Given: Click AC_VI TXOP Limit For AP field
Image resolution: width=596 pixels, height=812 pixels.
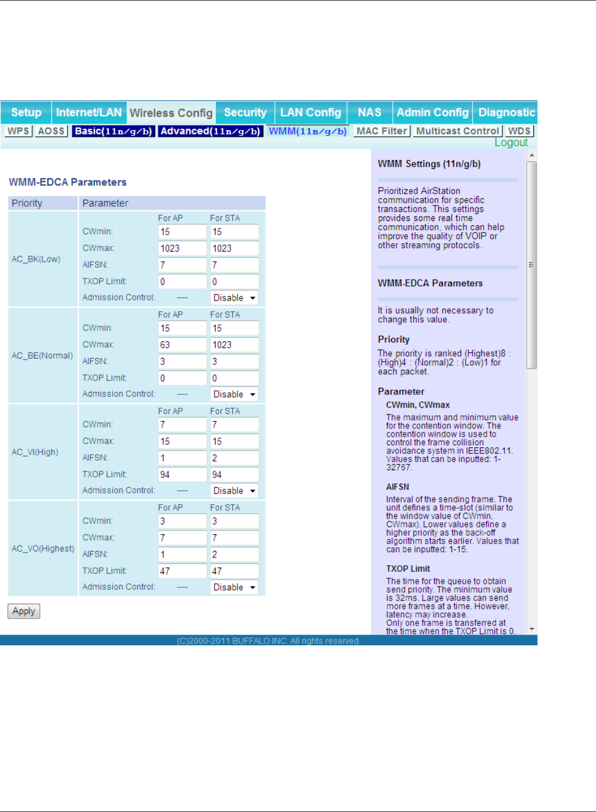Looking at the screenshot, I should 182,474.
